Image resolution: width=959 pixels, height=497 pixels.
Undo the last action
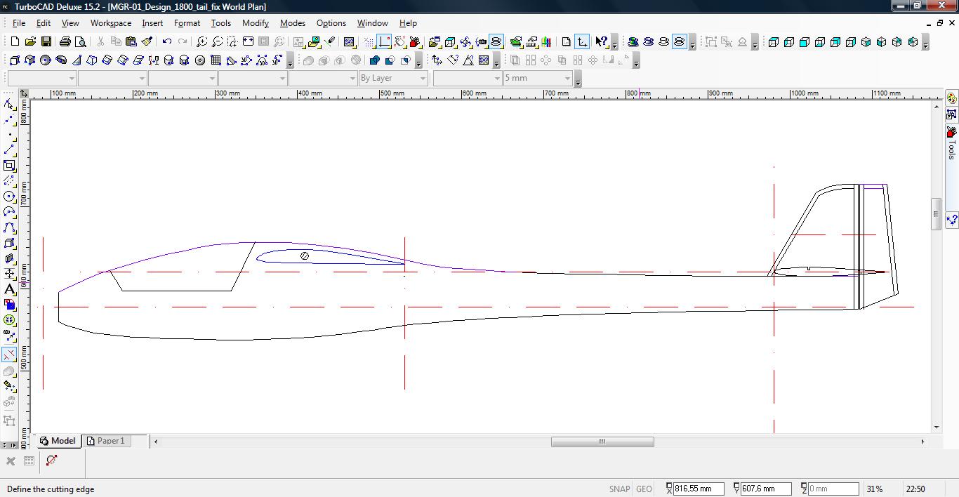(x=167, y=41)
